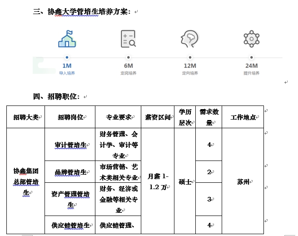
Task: Click the 1M stage label
Action: click(x=67, y=66)
